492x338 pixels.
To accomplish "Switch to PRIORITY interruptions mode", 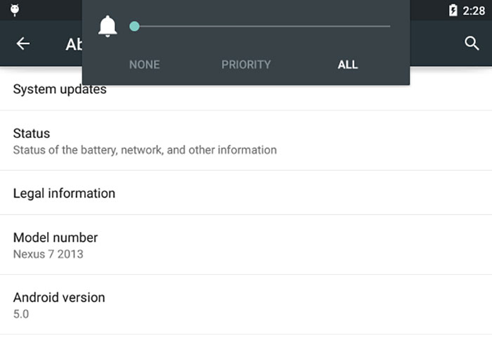I will [246, 65].
